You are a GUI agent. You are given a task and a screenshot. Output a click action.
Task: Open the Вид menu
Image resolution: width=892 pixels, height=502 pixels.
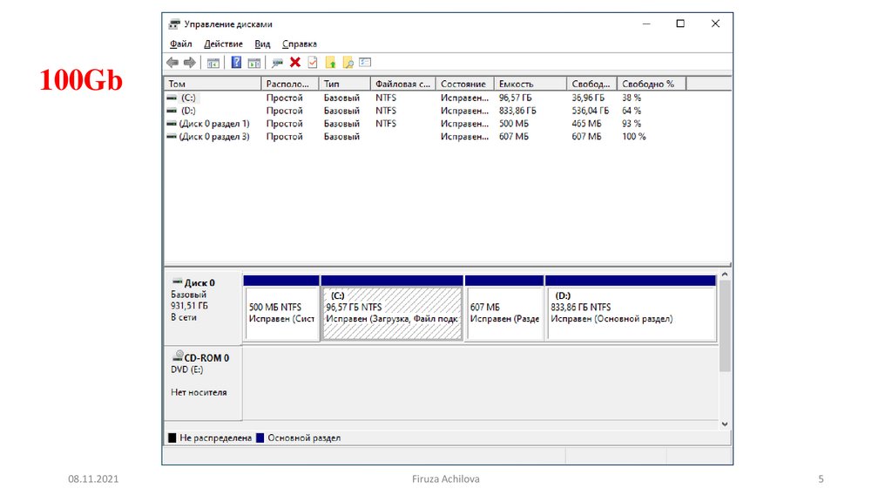tap(262, 44)
